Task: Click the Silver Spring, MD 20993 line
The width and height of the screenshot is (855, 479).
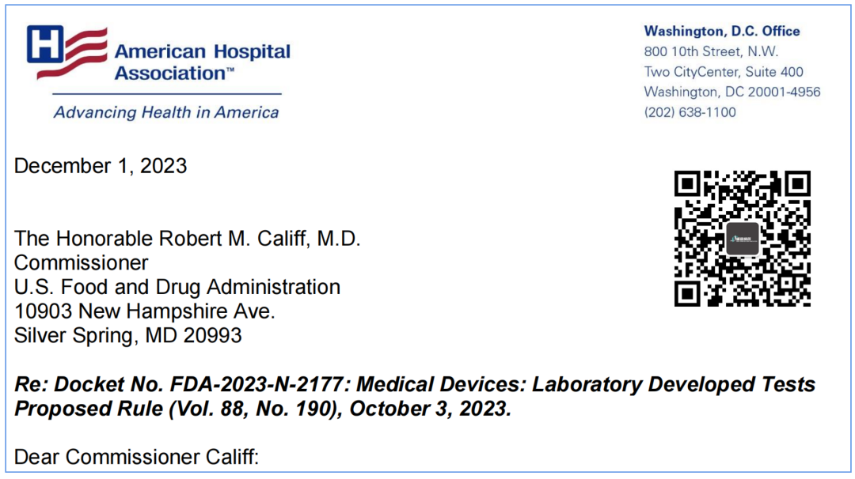Action: (128, 335)
